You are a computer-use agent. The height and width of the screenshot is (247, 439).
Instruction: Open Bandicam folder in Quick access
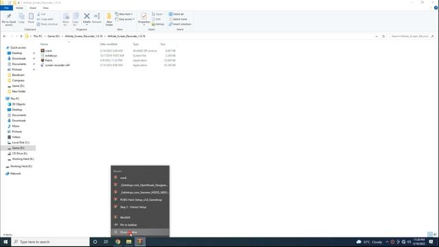coord(18,75)
